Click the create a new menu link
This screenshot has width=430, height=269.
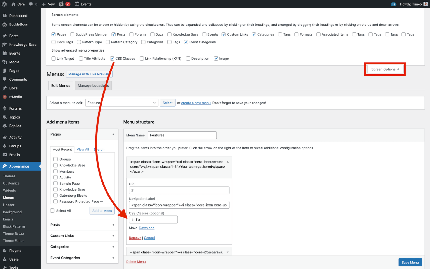[x=196, y=103]
